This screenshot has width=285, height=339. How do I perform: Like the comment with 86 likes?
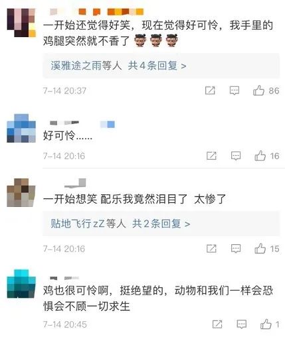[x=258, y=90]
